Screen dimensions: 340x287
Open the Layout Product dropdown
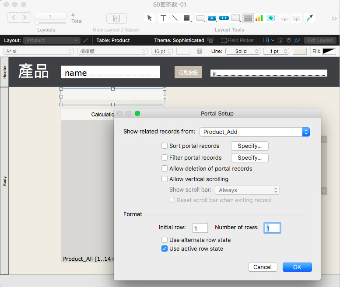click(x=52, y=40)
